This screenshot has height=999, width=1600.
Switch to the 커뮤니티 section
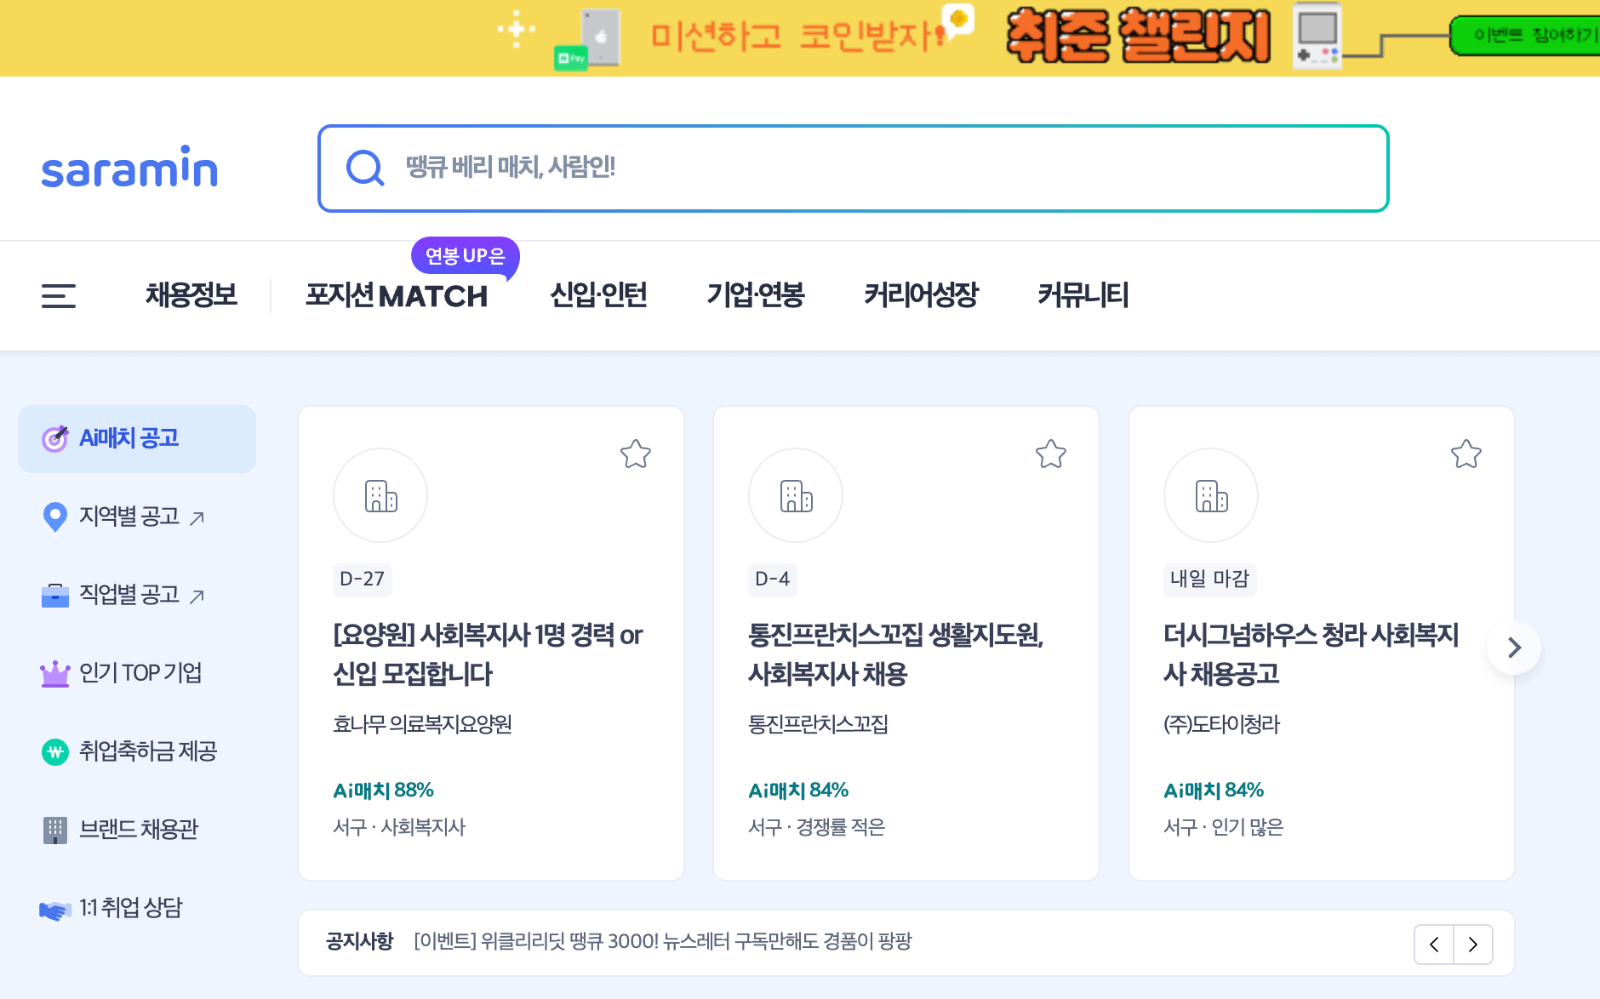point(1083,295)
